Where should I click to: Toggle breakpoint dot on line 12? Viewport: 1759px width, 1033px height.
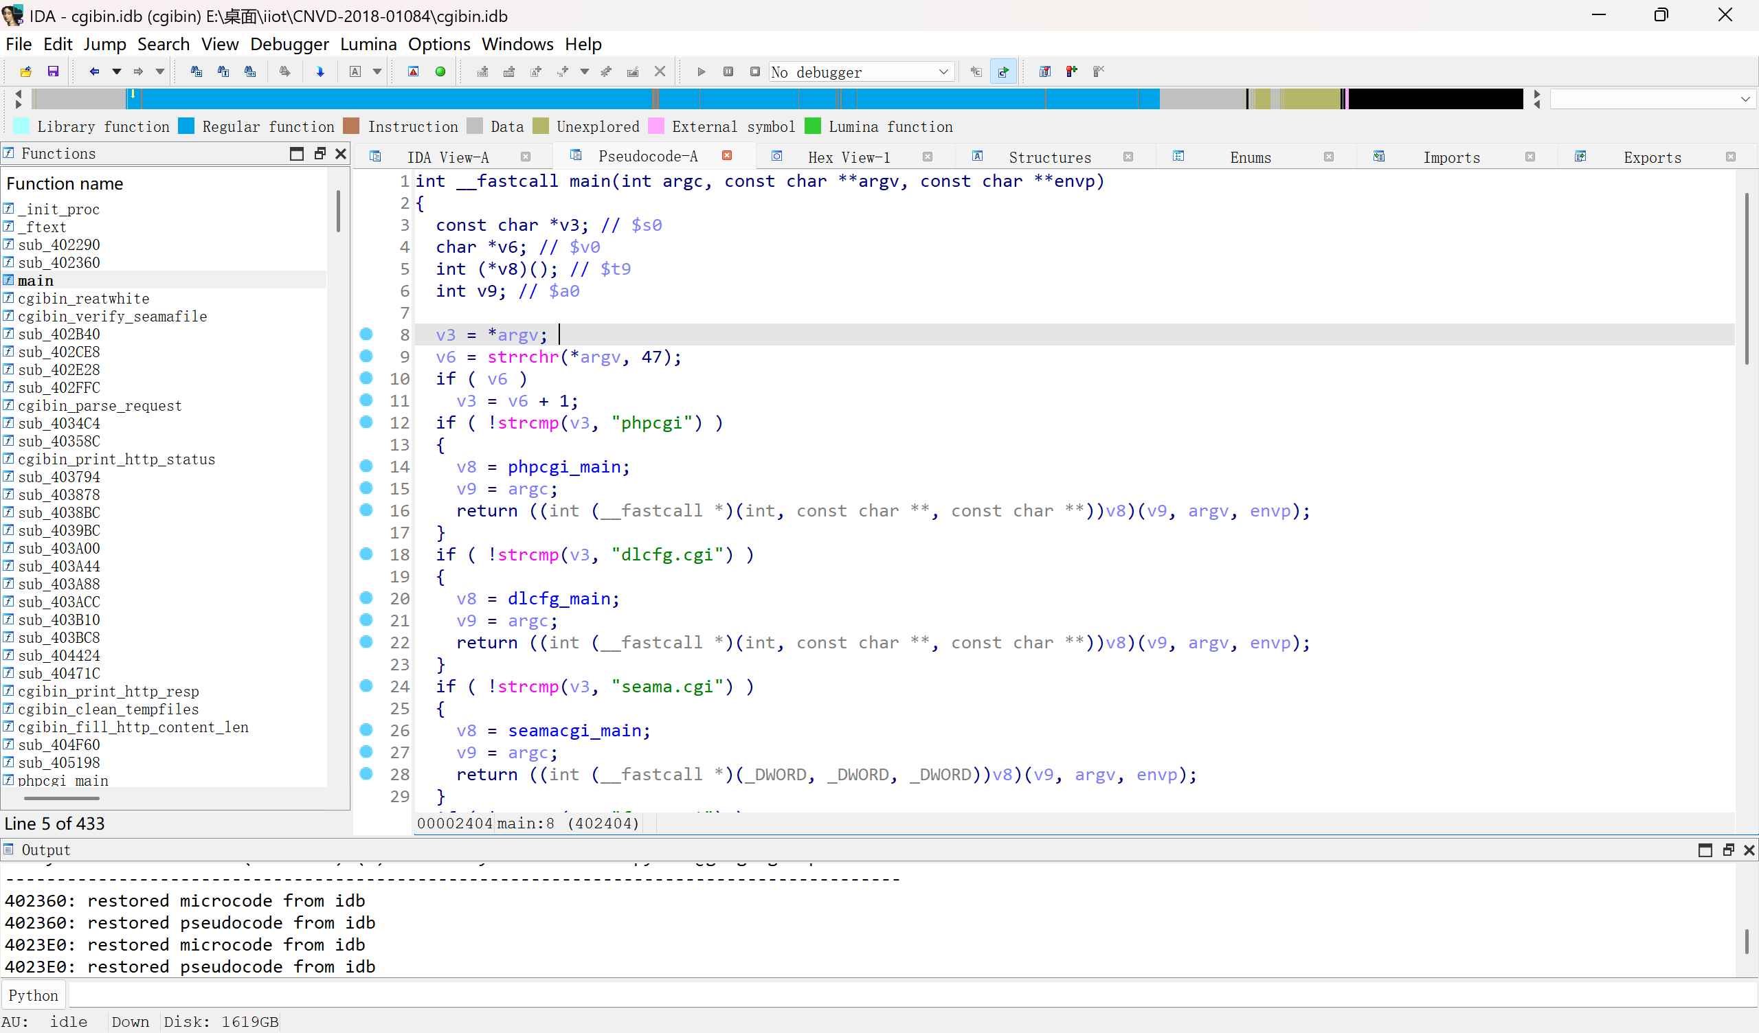(366, 422)
